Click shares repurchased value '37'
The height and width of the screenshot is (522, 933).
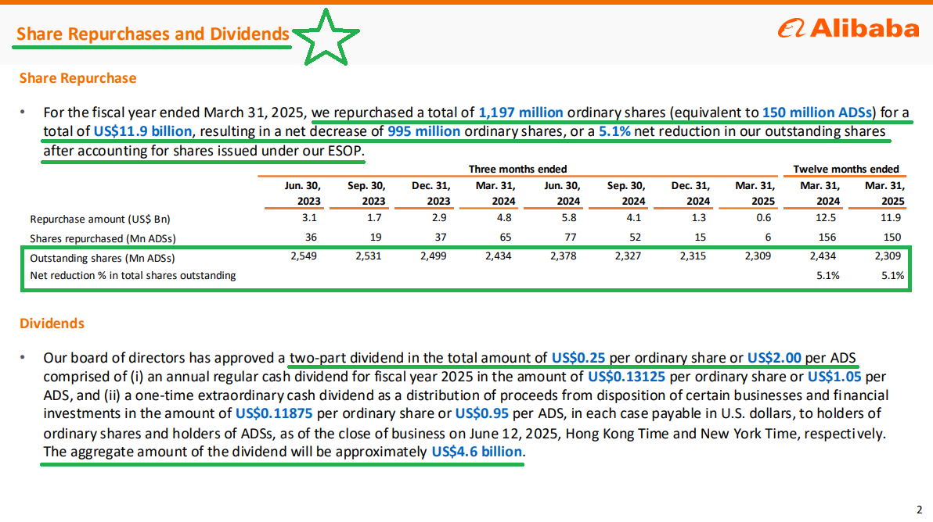pos(441,237)
